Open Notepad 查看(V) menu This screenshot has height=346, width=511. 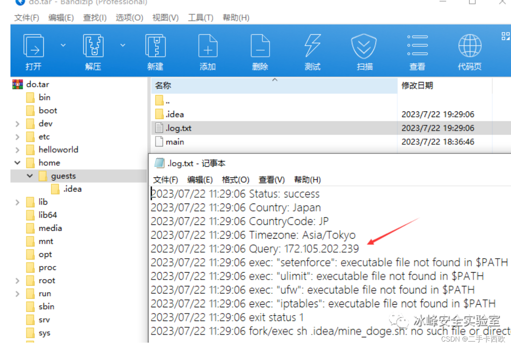(272, 180)
